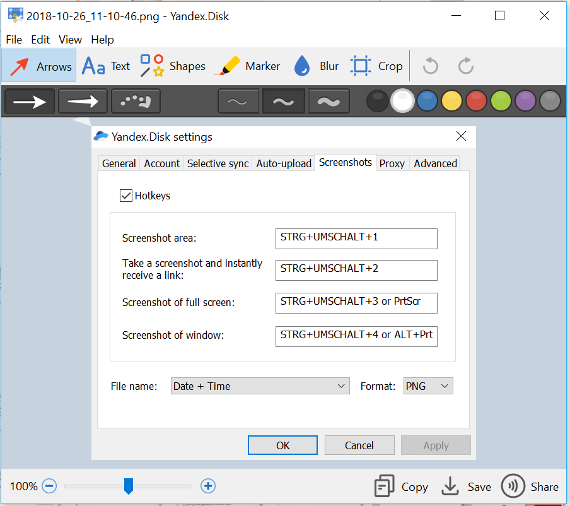Screen dimensions: 570x506
Task: Save the edited screenshot
Action: click(466, 486)
